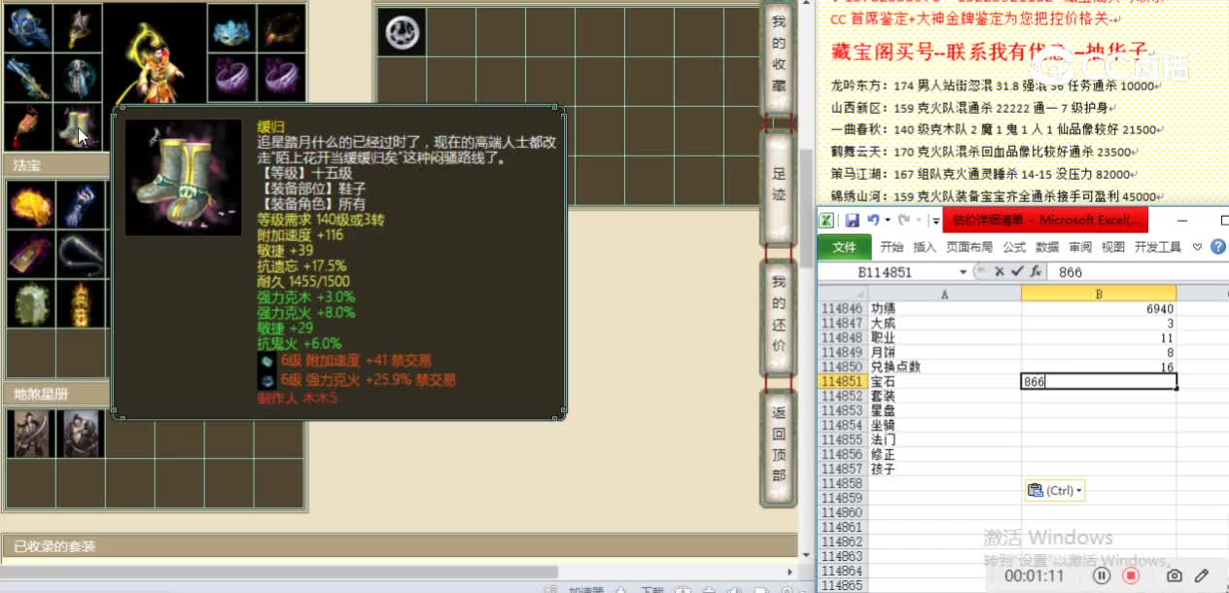Open the 足迹 side button

[779, 188]
